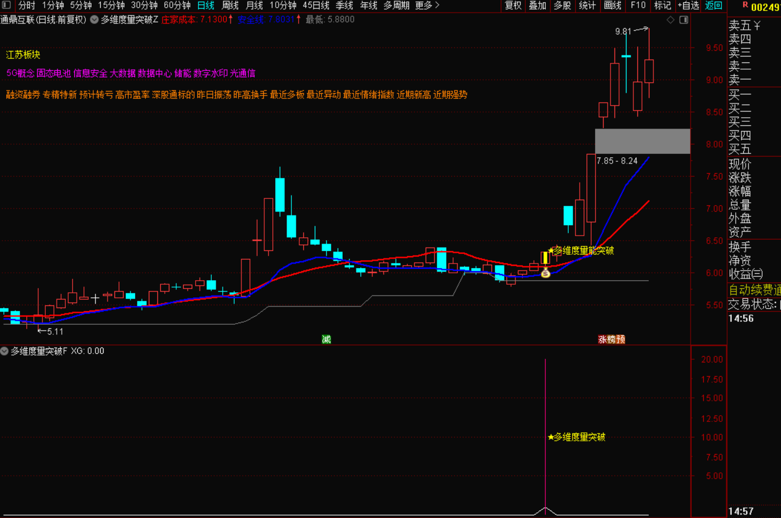Click the gray 7.85 - 8.24 gap zone
Image resolution: width=781 pixels, height=518 pixels.
point(643,141)
